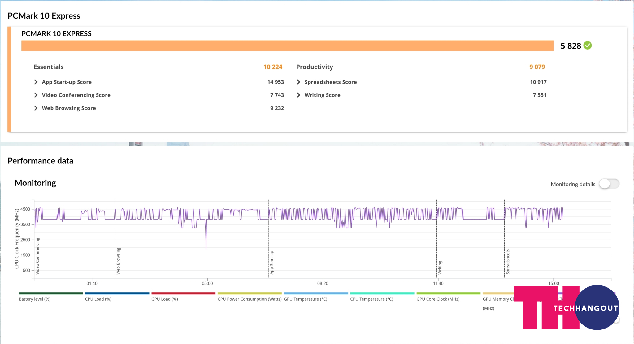Click the Writing timeline marker
The image size is (634, 344).
(440, 268)
